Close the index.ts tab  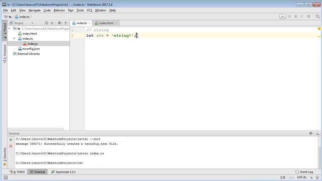pos(90,23)
